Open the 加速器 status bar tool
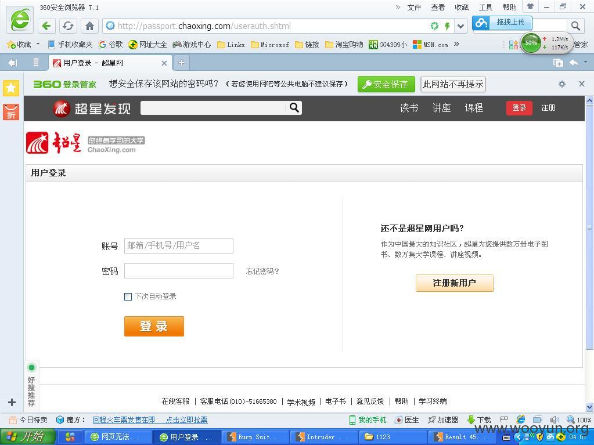This screenshot has width=594, height=445. point(443,419)
